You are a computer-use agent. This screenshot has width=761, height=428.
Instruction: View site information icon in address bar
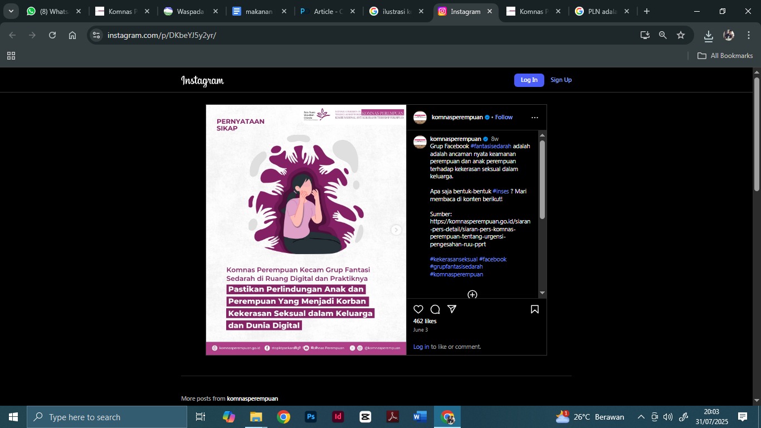click(96, 35)
